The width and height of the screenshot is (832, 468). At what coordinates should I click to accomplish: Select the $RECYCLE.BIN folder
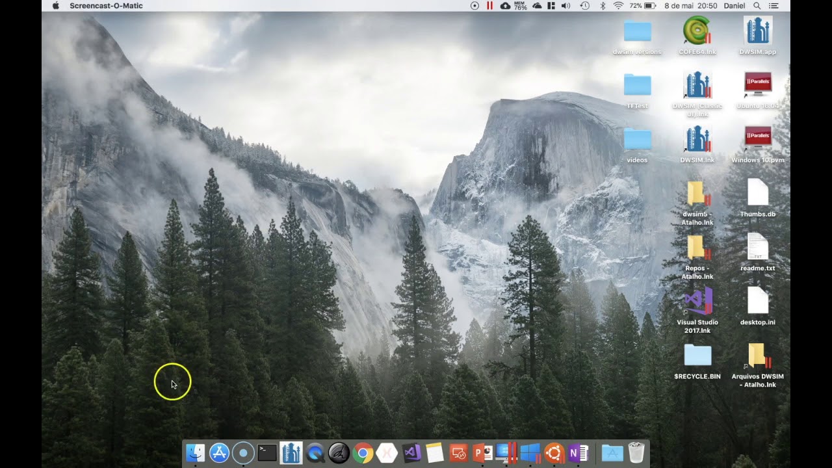[x=697, y=356]
